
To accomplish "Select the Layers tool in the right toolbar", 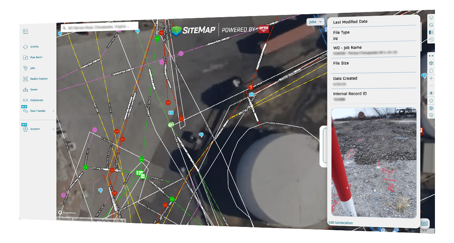I will (431, 18).
